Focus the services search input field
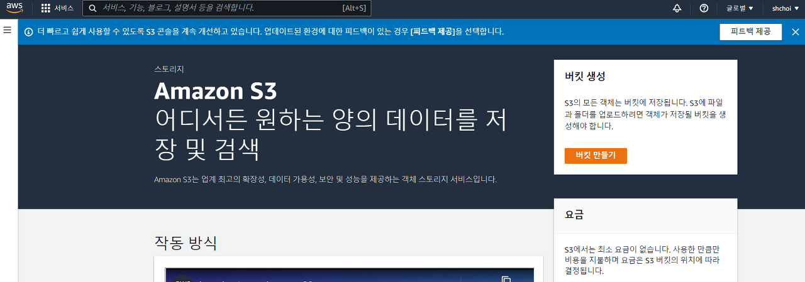The image size is (805, 282). [227, 8]
